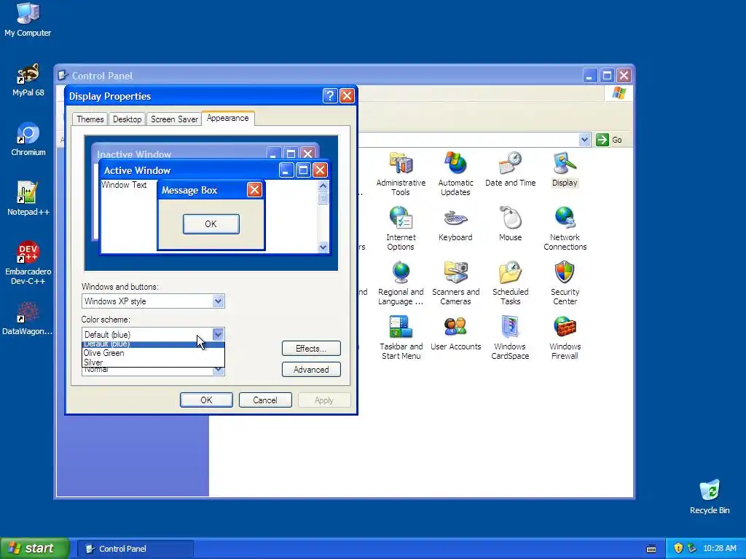Open Windows CardSpace icon
The height and width of the screenshot is (559, 746).
[x=510, y=338]
